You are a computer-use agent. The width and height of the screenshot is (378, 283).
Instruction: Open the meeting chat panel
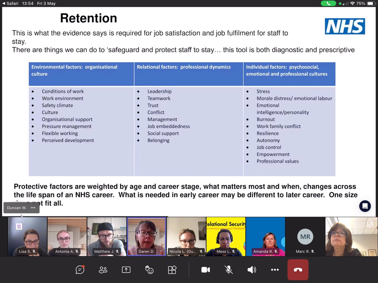click(80, 269)
